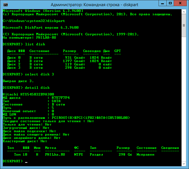
Task: Click the 'Исправен' volume status
Action: tap(145, 155)
